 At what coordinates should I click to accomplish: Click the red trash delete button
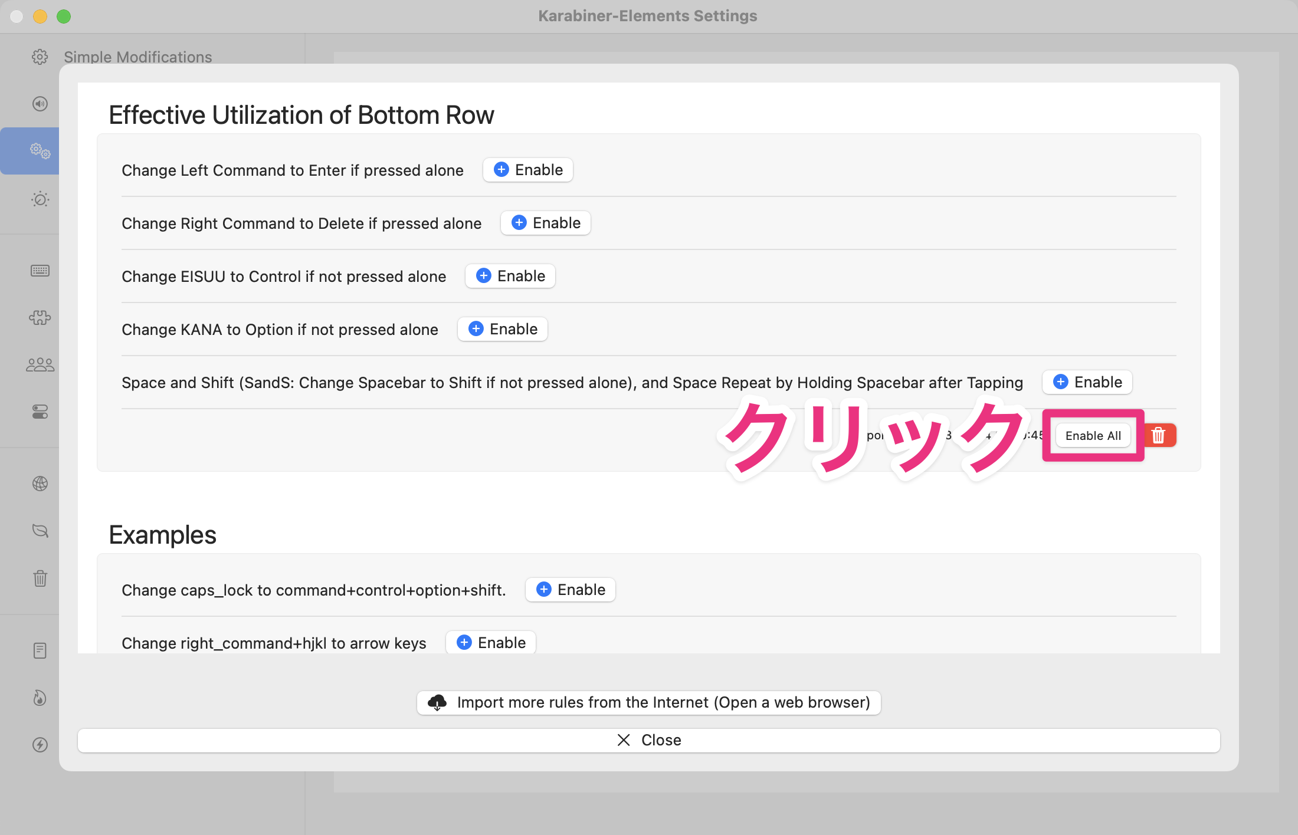tap(1159, 435)
